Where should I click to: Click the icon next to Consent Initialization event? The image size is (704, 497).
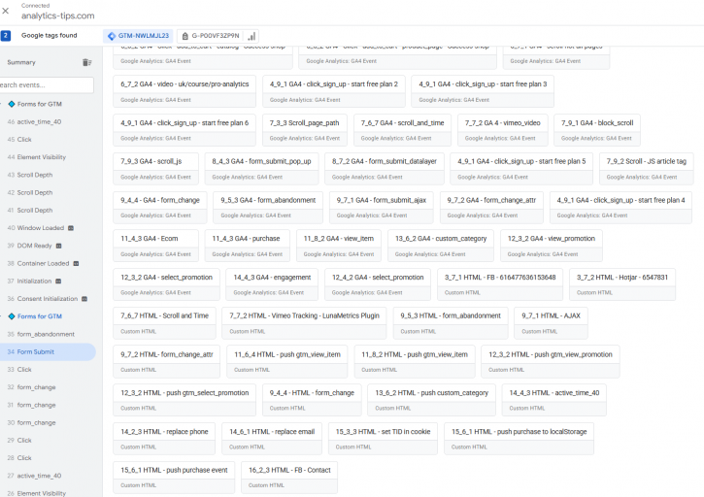pyautogui.click(x=84, y=299)
